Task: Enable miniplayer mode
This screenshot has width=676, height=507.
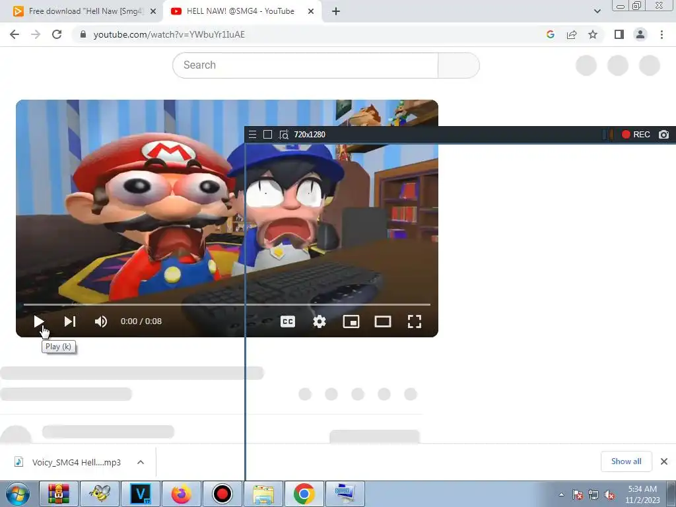Action: click(x=351, y=321)
